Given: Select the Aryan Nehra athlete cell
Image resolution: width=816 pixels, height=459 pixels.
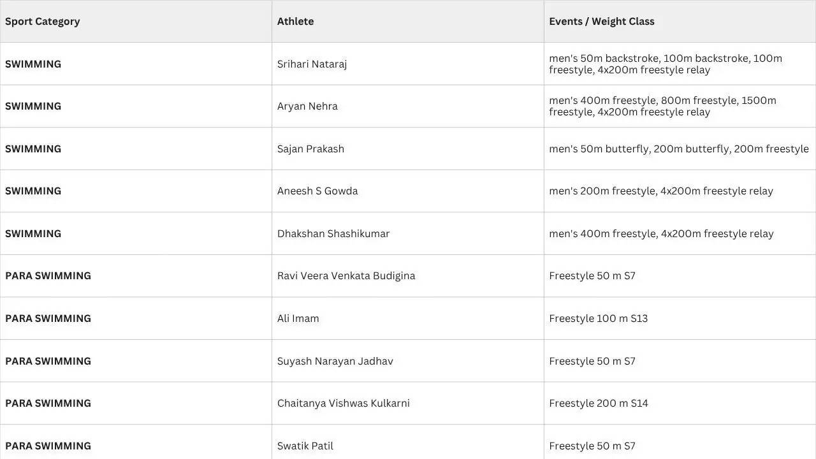Looking at the screenshot, I should (408, 106).
